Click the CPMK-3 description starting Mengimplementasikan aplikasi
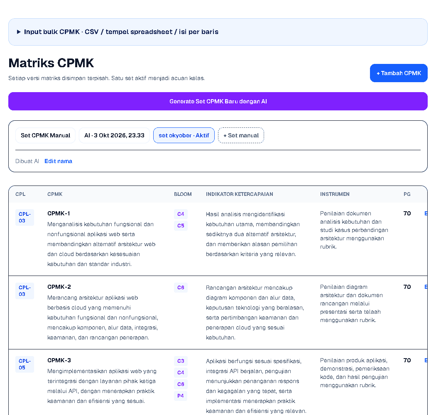 [x=102, y=386]
